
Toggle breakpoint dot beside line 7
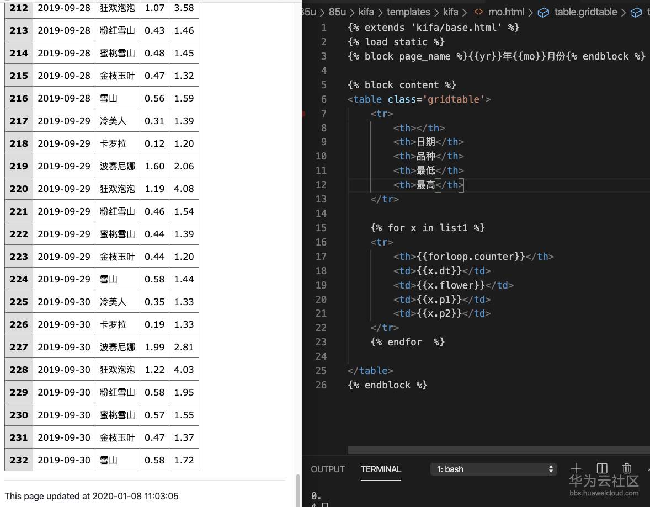click(x=303, y=114)
